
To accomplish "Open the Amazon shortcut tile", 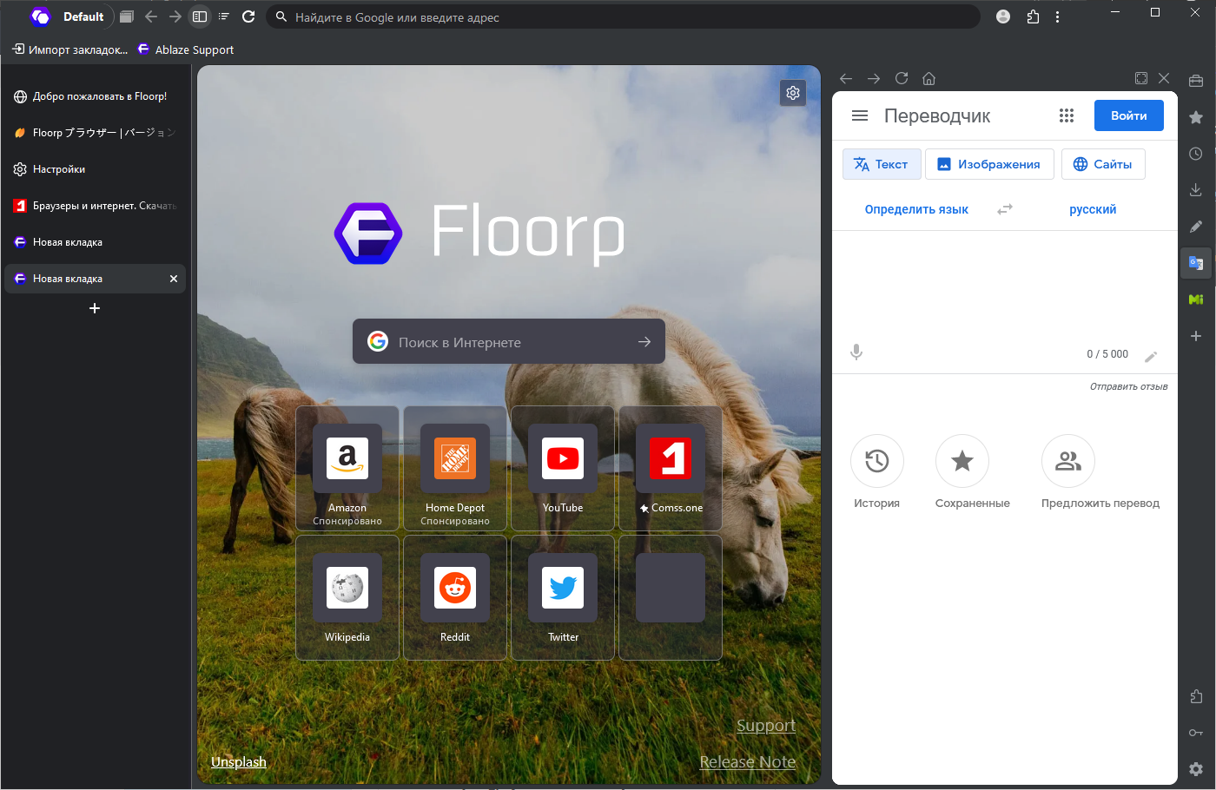I will pyautogui.click(x=347, y=469).
